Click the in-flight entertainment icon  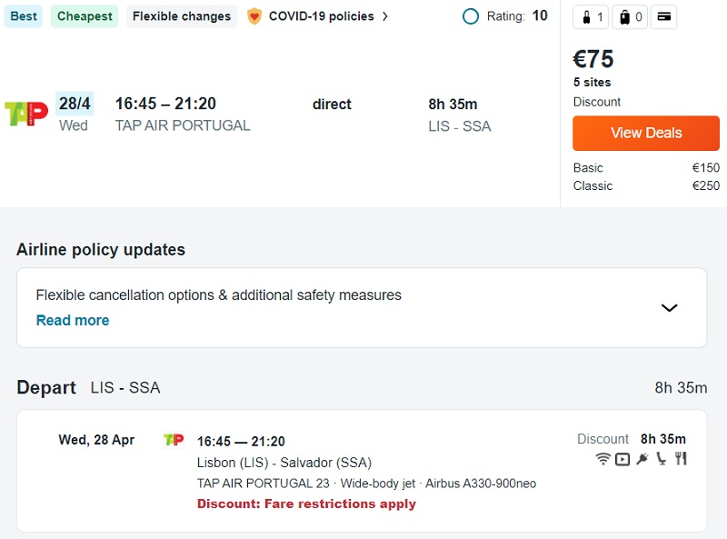622,459
